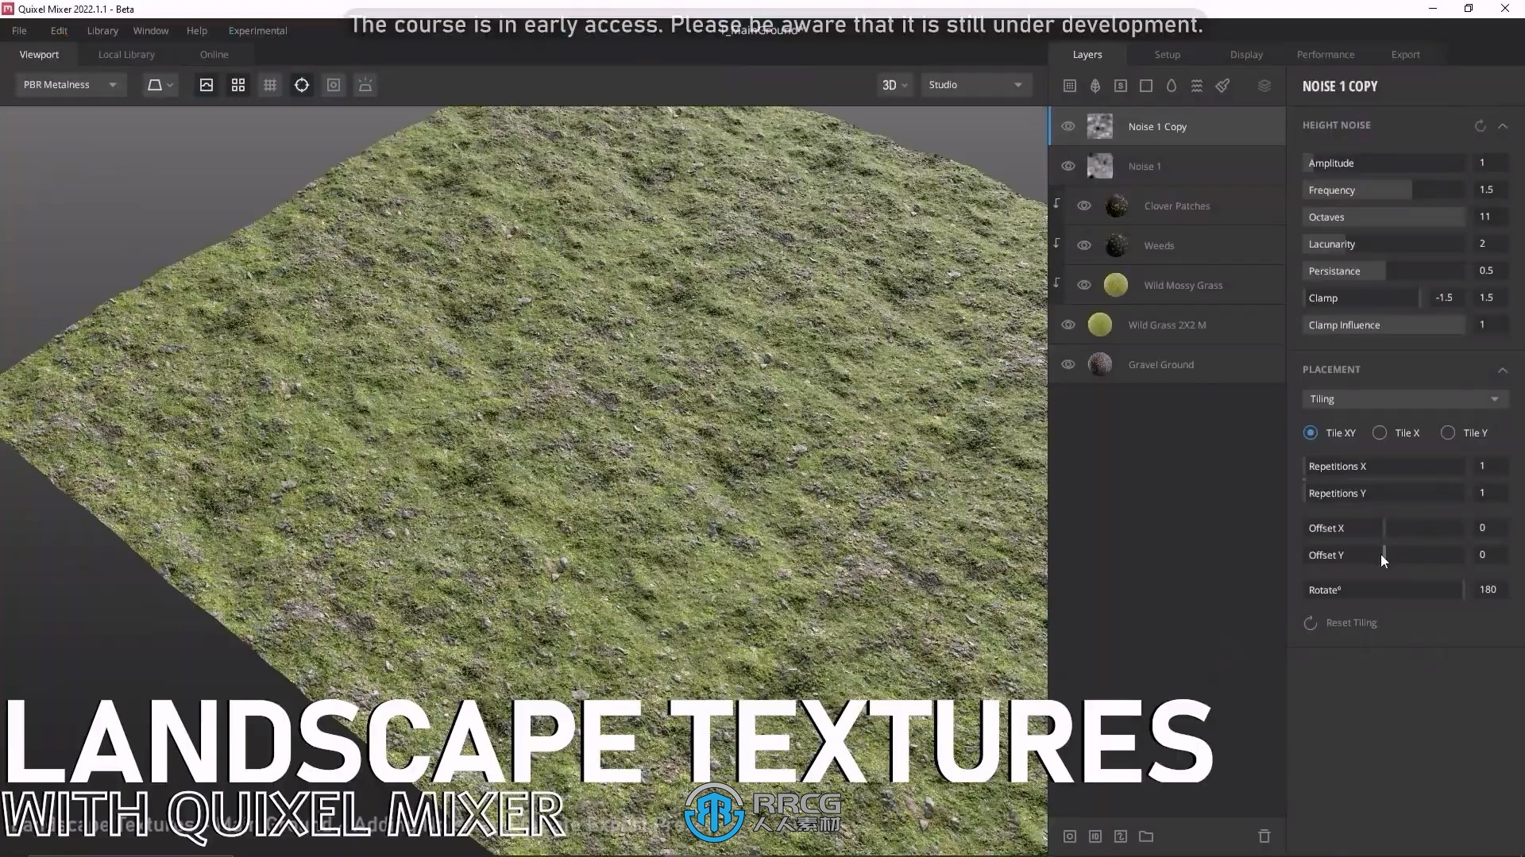Adjust the Persistance slider
Screen dimensions: 1525x857
pyautogui.click(x=1384, y=271)
